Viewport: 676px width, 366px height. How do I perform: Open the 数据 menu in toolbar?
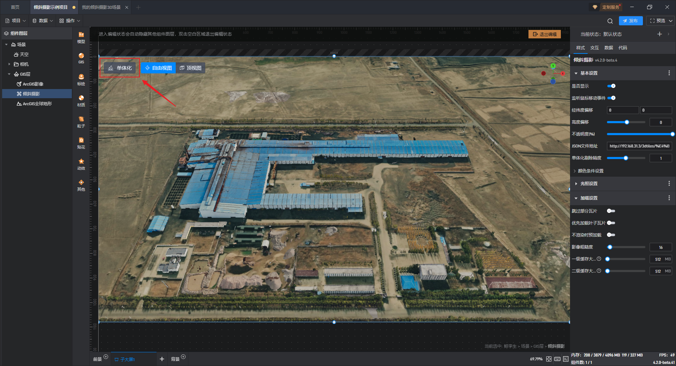click(x=43, y=21)
